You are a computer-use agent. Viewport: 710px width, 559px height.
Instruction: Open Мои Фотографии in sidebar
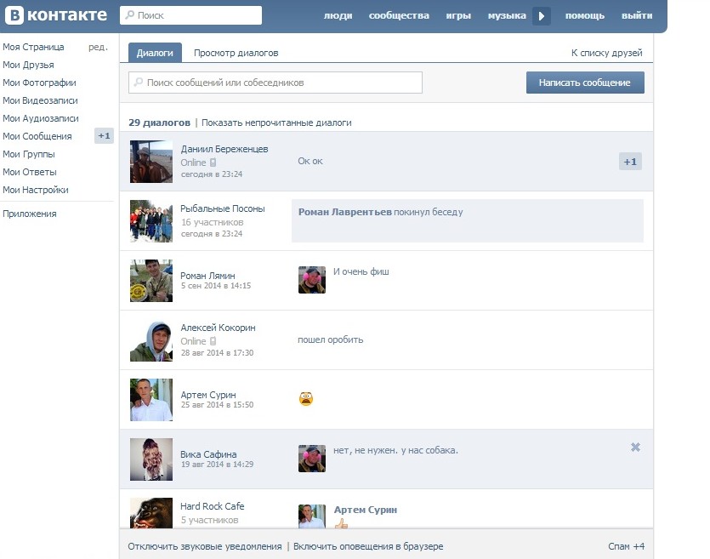coord(39,83)
